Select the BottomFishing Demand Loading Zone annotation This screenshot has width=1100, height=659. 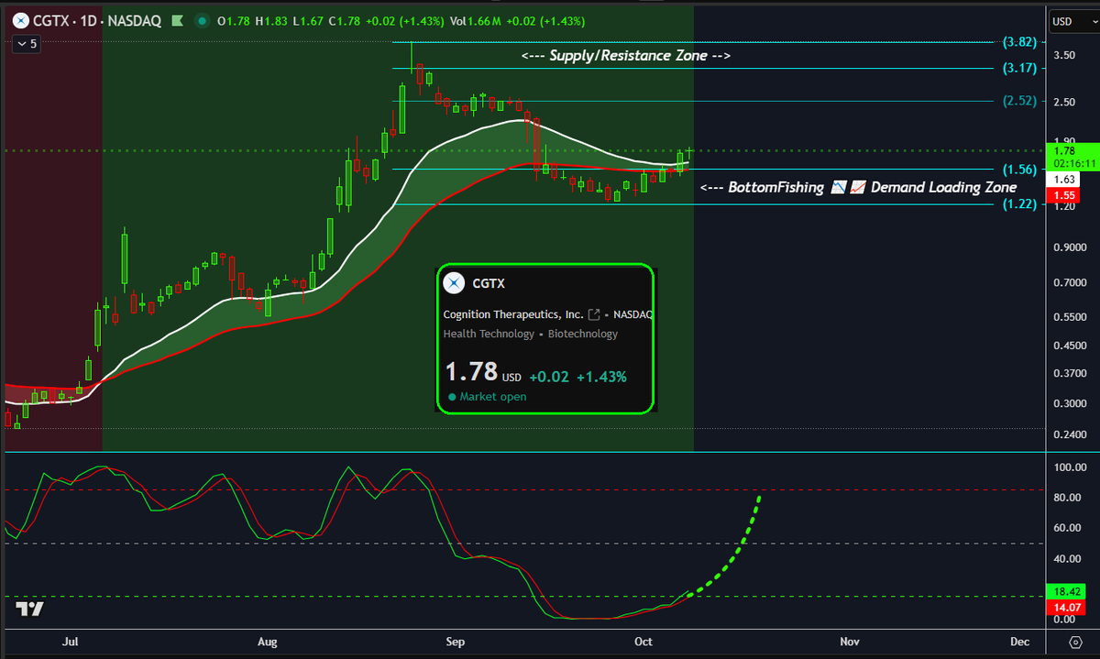coord(858,187)
